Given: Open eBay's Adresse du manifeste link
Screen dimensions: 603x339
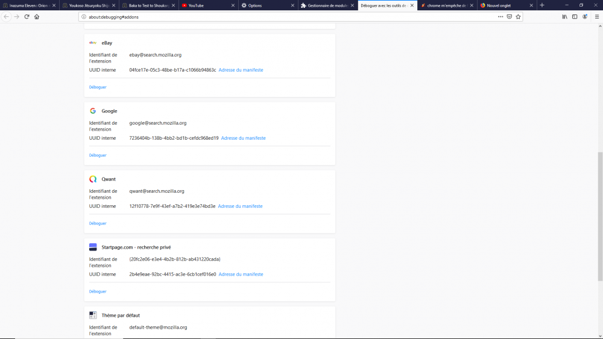Looking at the screenshot, I should 241,70.
